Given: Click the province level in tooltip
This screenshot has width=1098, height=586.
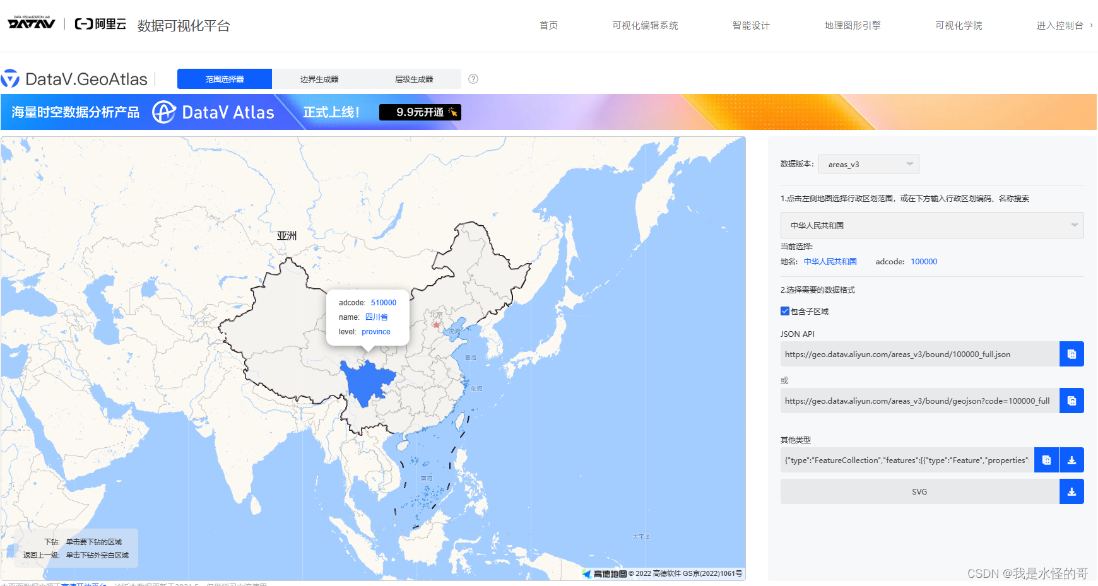Looking at the screenshot, I should point(376,332).
